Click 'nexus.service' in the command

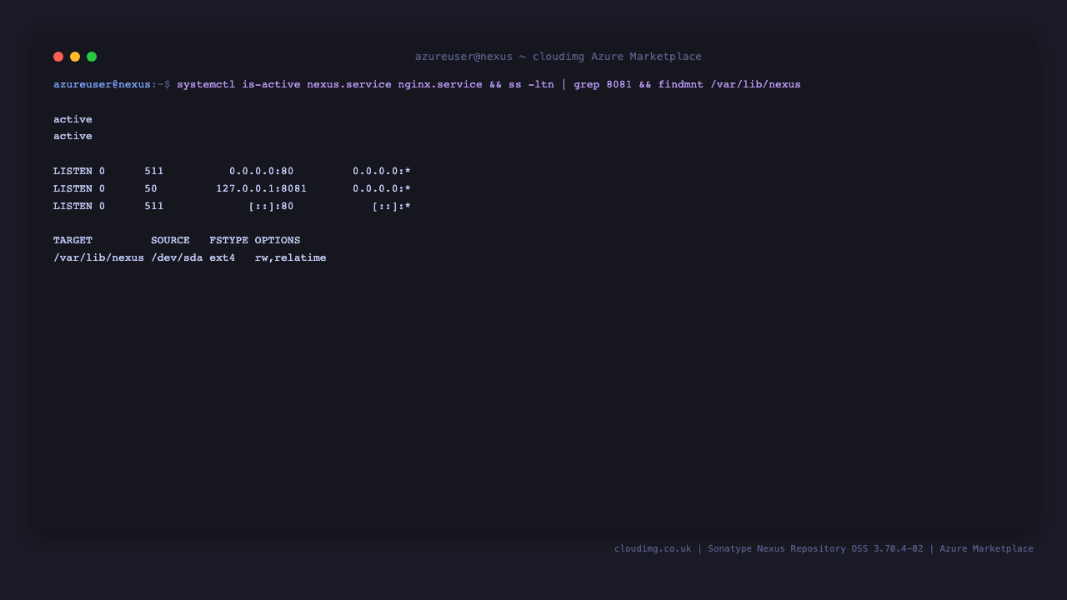[349, 84]
